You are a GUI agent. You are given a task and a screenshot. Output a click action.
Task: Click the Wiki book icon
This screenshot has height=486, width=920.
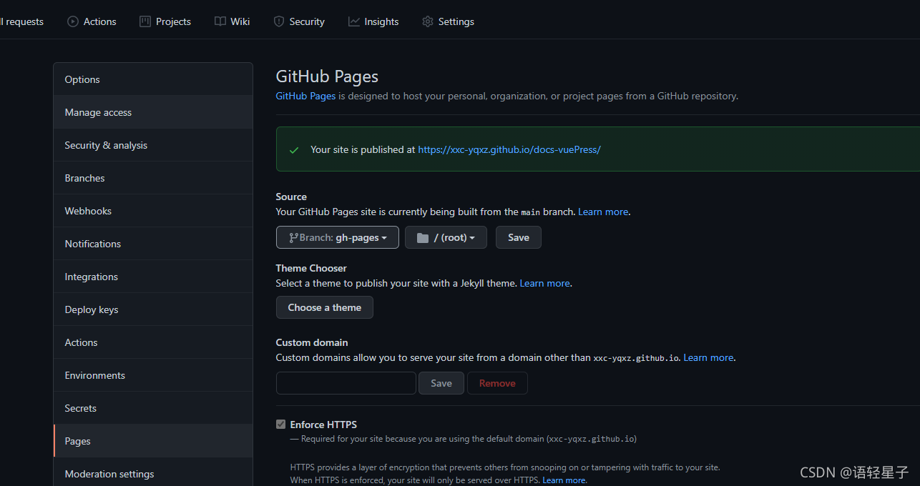pyautogui.click(x=220, y=21)
